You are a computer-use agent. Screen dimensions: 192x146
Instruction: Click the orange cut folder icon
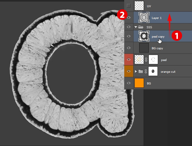point(141,71)
